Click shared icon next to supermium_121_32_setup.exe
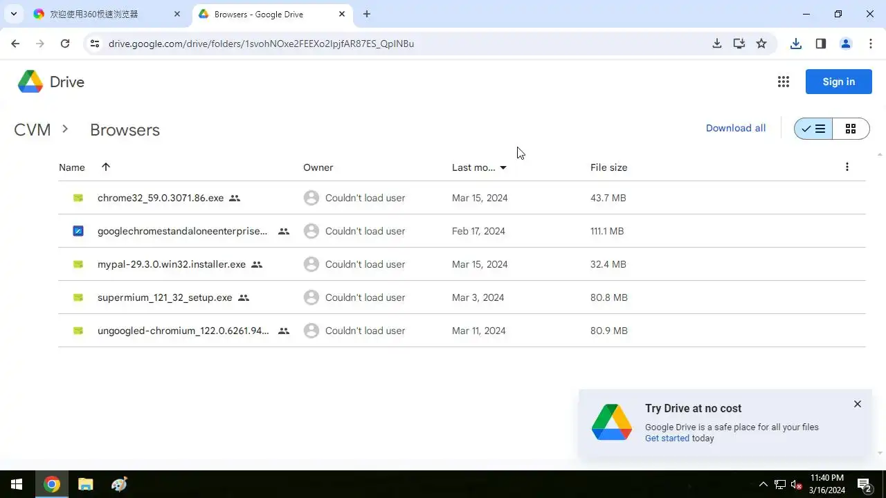 (244, 297)
